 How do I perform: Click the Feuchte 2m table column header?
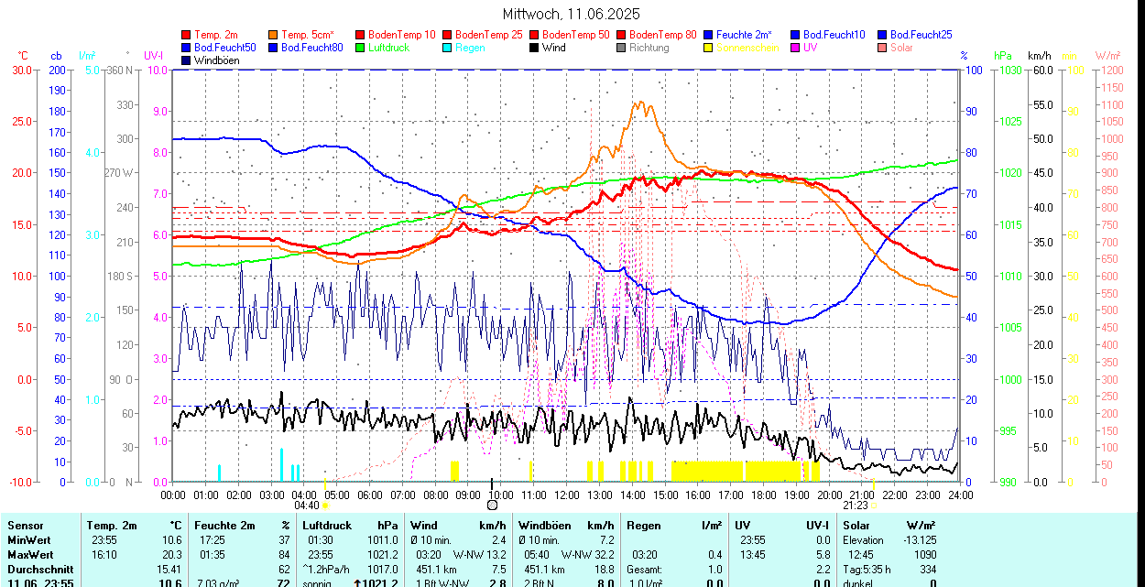coord(224,526)
